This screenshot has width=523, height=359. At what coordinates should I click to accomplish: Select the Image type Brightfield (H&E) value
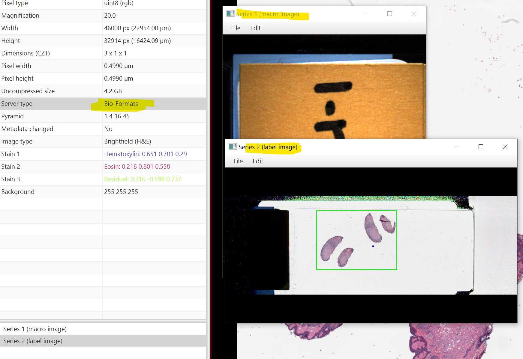coord(128,141)
